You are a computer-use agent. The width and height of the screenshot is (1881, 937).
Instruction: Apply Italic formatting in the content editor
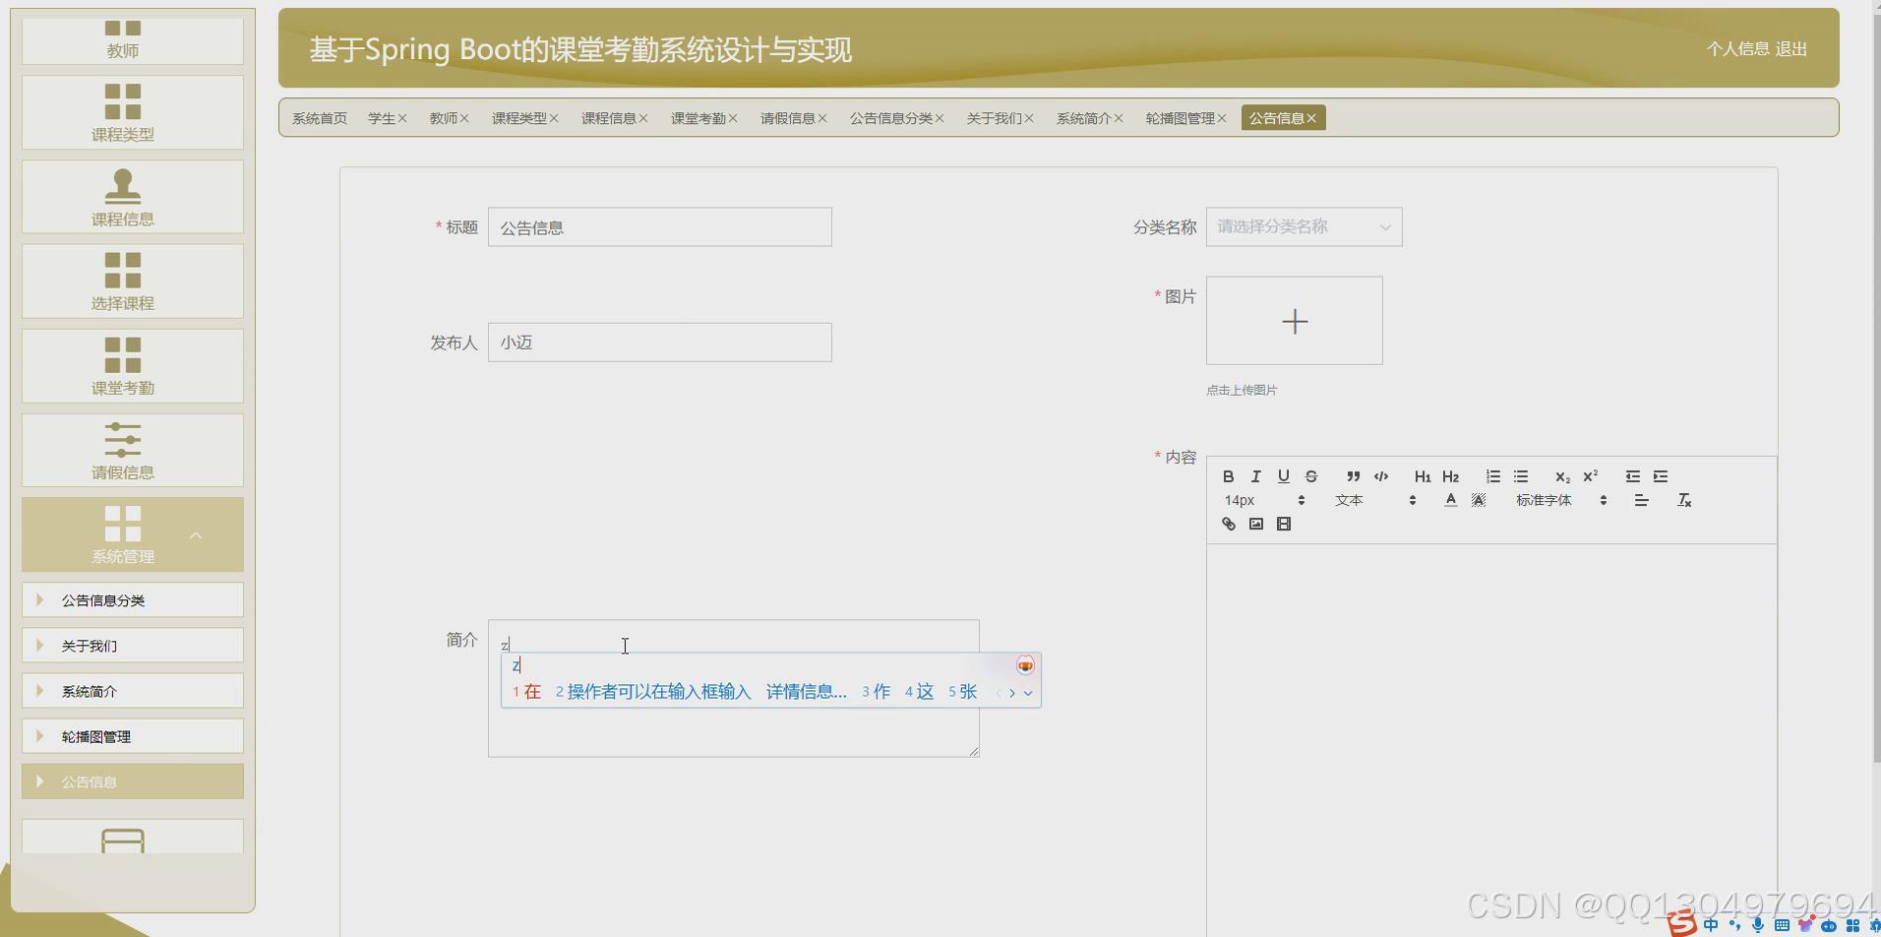1255,476
